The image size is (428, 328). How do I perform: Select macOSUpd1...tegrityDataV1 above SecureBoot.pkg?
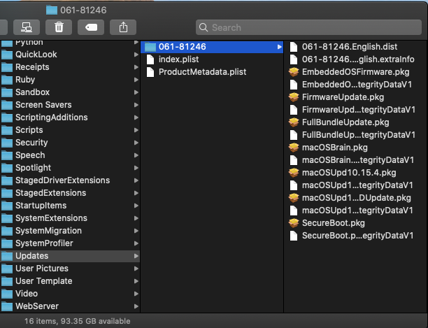pos(356,211)
